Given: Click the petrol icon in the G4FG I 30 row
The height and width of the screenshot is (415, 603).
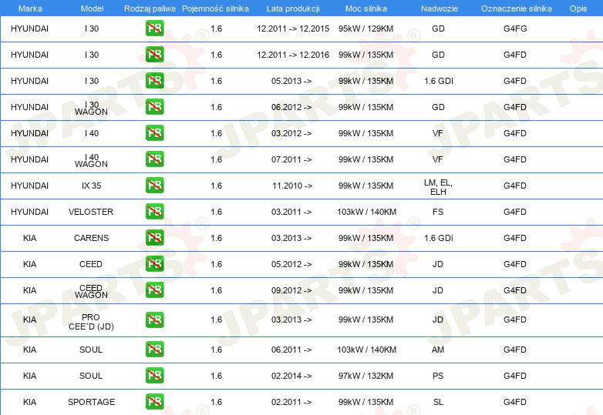Looking at the screenshot, I should coord(154,28).
